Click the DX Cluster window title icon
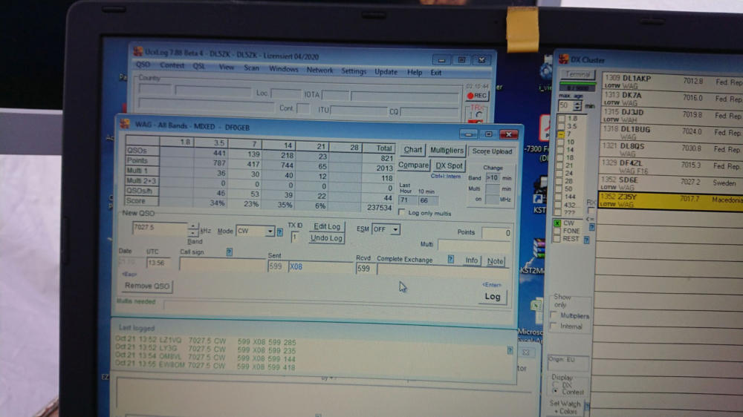Image resolution: width=743 pixels, height=417 pixels. point(562,59)
